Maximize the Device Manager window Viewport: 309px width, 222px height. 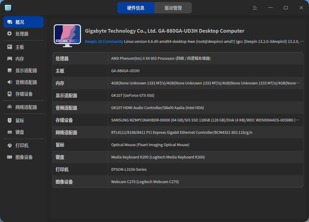point(286,8)
